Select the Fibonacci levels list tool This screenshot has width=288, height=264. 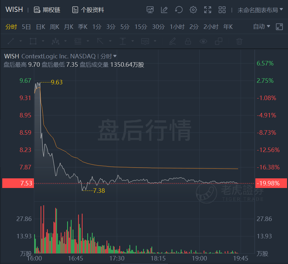pos(78,41)
